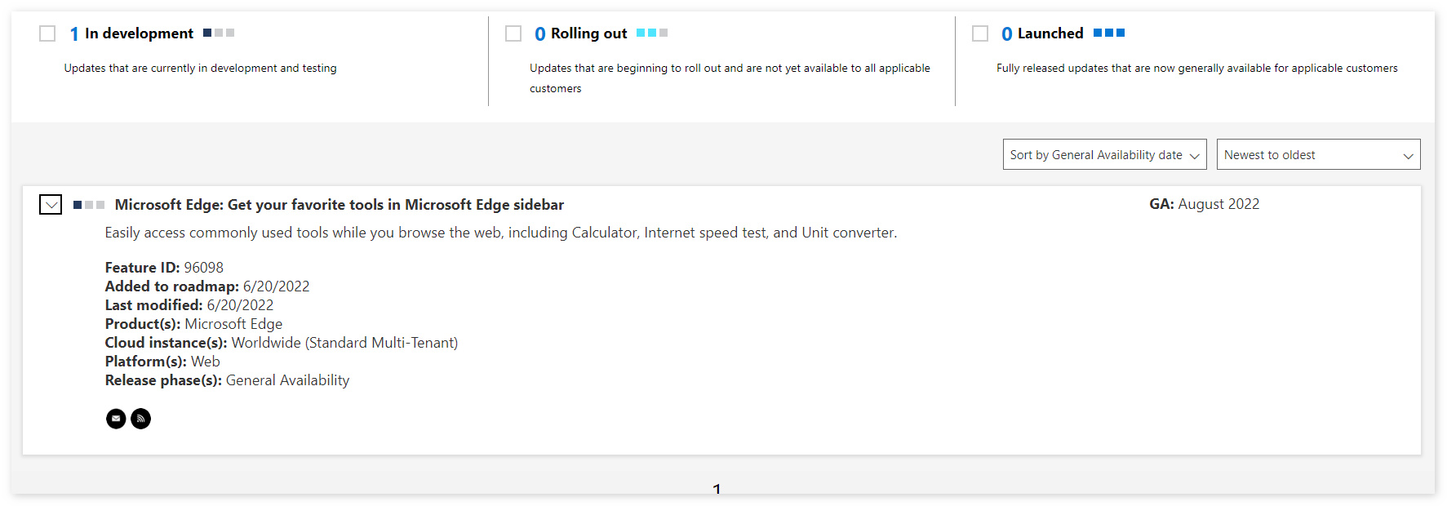Click the Launched status squares icon

pos(1109,33)
